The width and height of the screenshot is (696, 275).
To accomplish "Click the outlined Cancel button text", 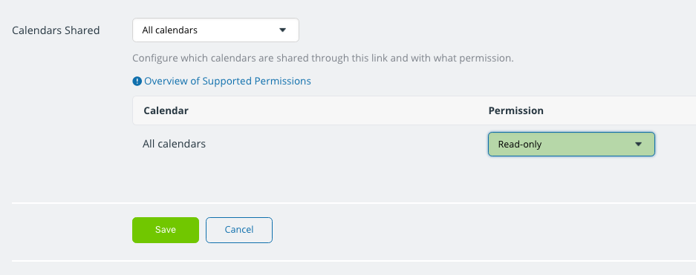I will point(238,230).
